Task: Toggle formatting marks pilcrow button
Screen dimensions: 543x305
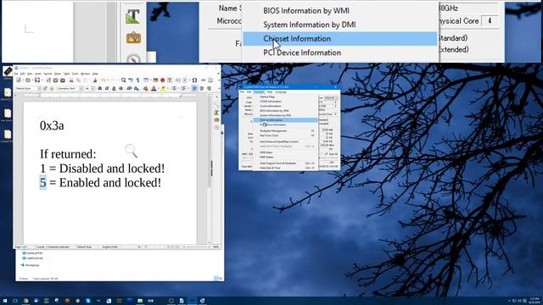Action: (x=137, y=80)
